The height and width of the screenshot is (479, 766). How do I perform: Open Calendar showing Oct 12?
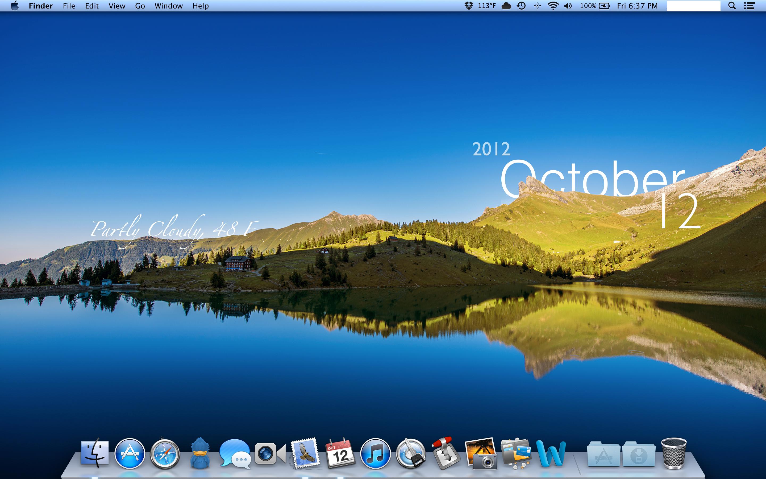point(340,454)
